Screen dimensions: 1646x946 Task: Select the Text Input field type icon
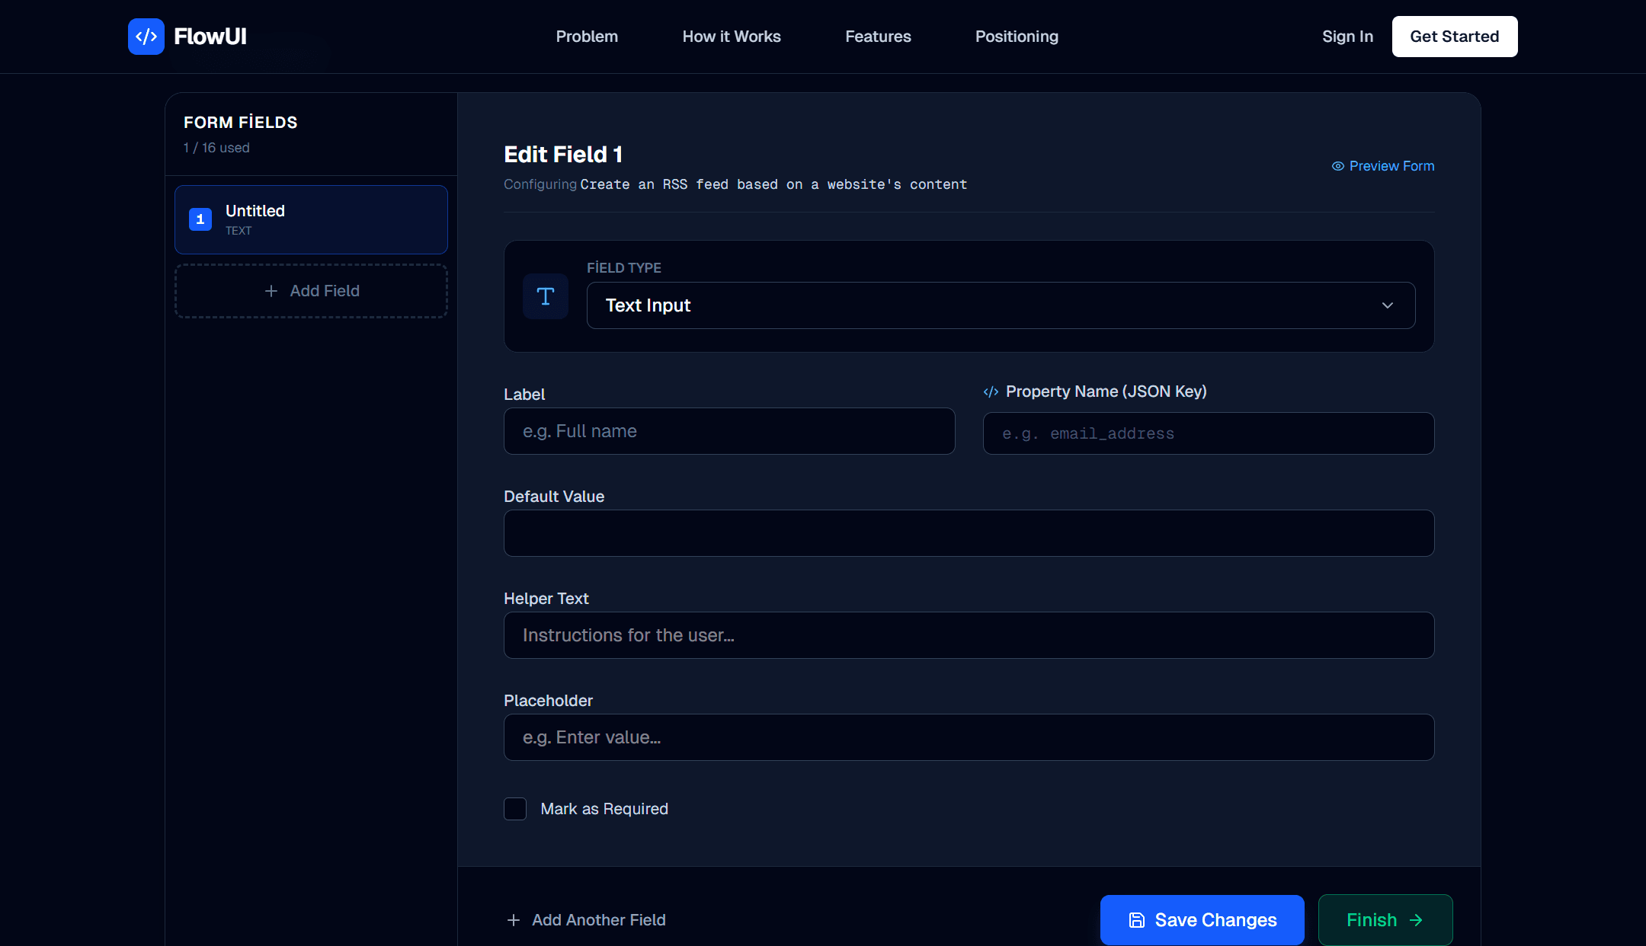click(546, 297)
